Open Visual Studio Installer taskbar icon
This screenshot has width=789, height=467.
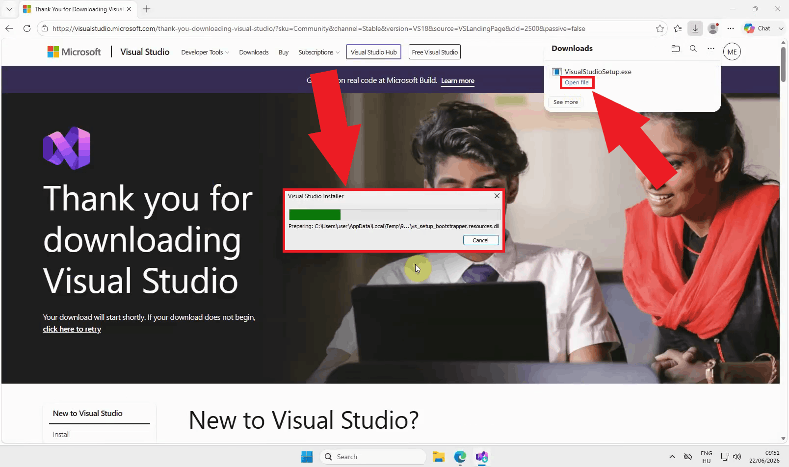pos(481,457)
